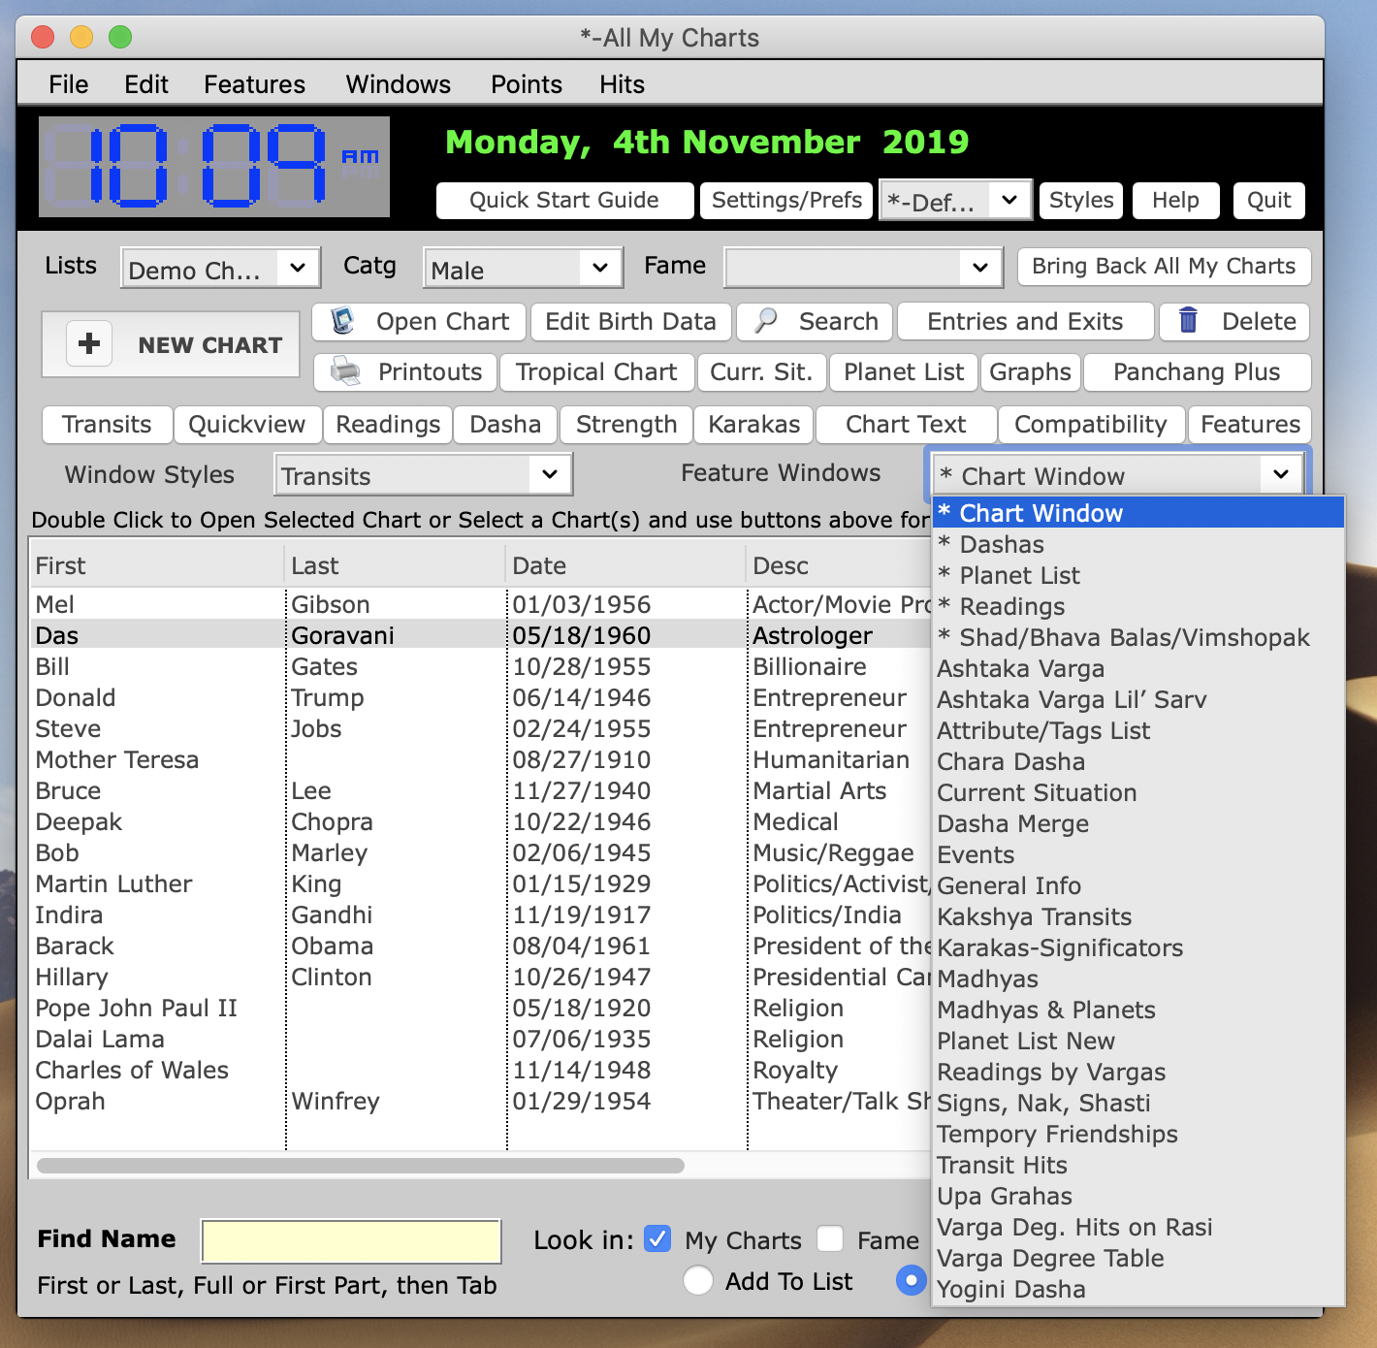Click the horizontal scrollbar under chart list
This screenshot has width=1377, height=1348.
(x=360, y=1165)
